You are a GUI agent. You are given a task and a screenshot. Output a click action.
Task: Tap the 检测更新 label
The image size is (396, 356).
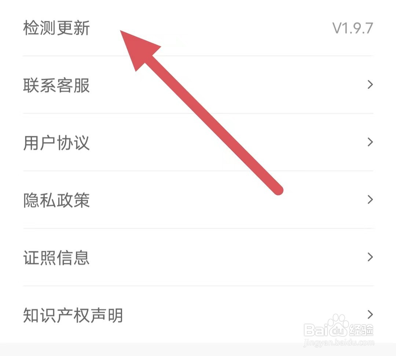(56, 28)
